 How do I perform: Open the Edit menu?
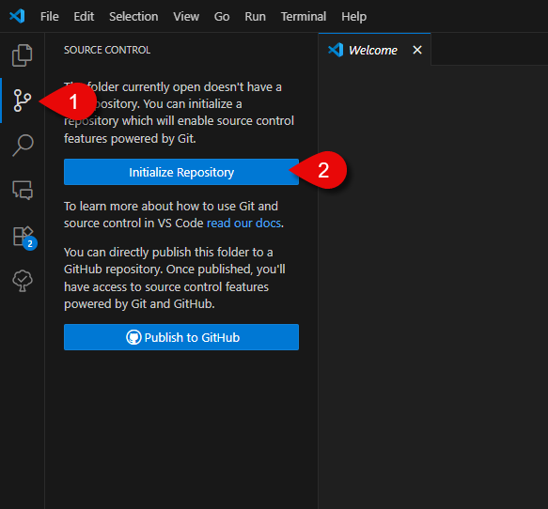(x=84, y=16)
